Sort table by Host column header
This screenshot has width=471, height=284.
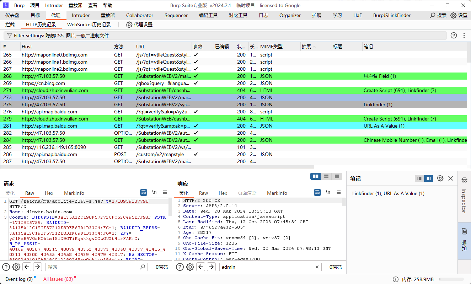[x=66, y=47]
